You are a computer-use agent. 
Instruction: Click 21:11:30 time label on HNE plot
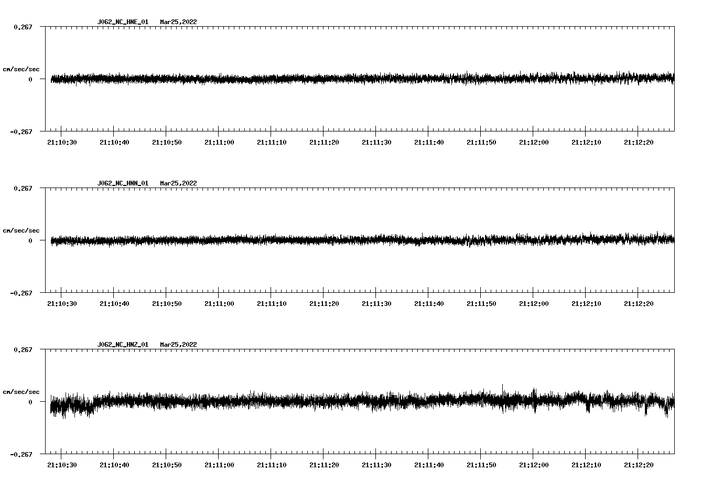point(376,142)
